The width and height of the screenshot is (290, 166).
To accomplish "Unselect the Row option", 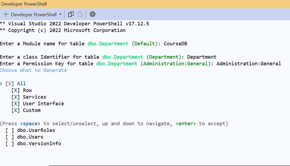I will coord(15,90).
